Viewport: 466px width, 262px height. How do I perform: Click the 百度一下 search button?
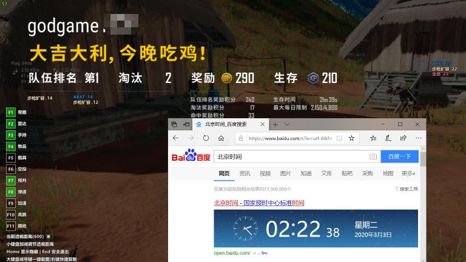(399, 156)
